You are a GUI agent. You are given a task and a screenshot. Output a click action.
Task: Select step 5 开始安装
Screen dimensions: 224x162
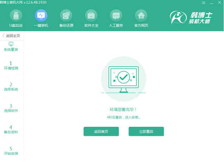click(11, 151)
